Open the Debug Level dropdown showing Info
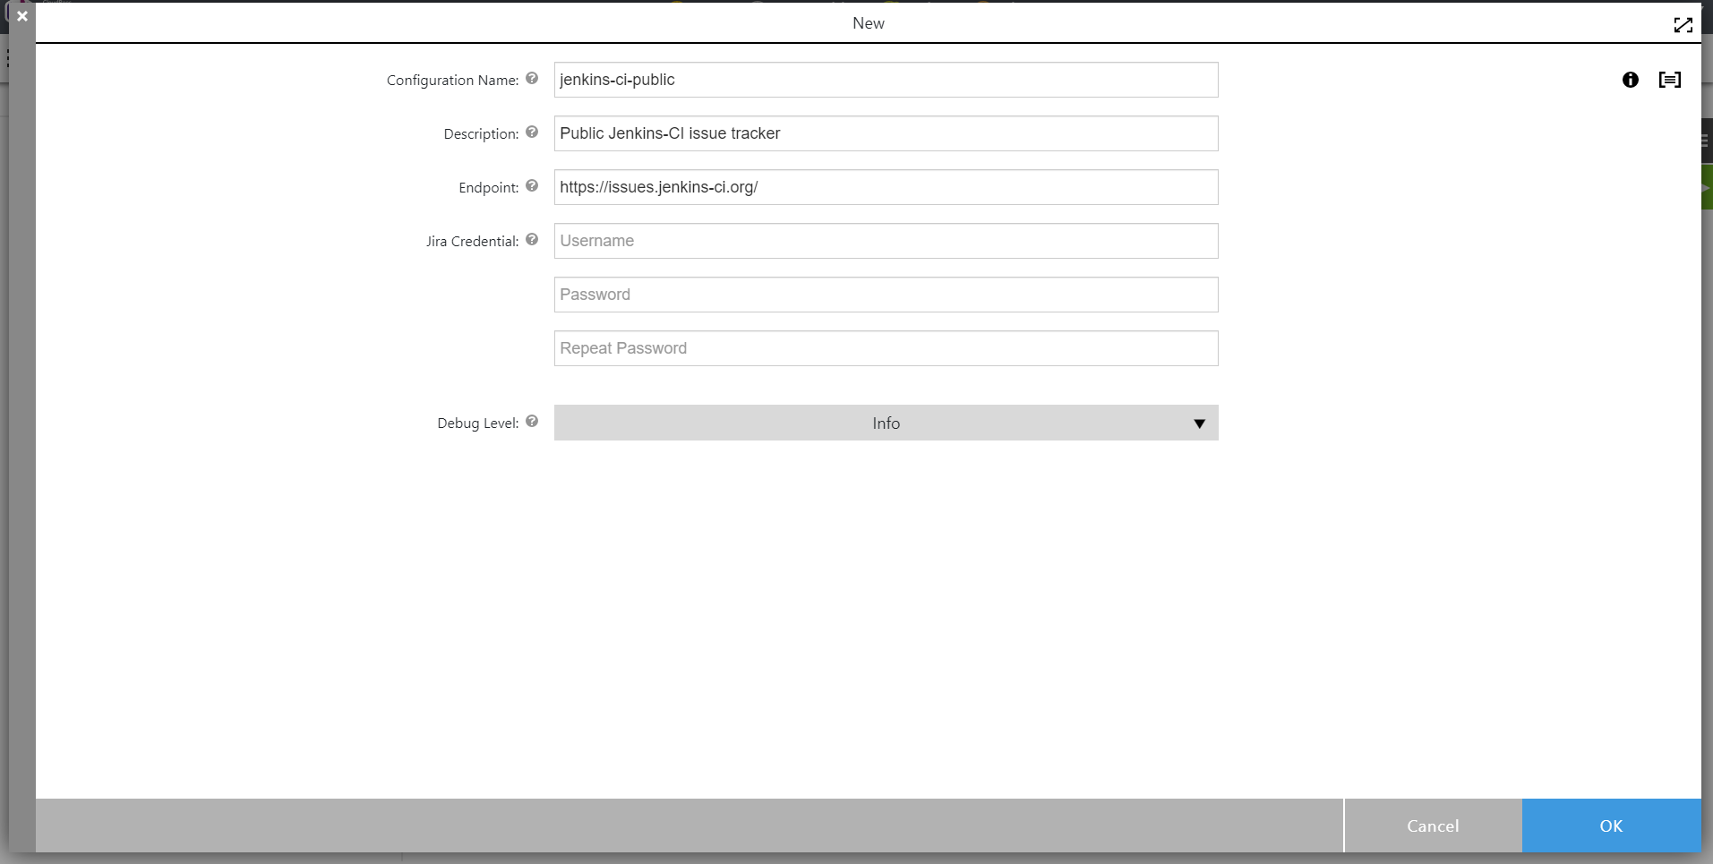Screen dimensions: 1713x864 pos(886,423)
